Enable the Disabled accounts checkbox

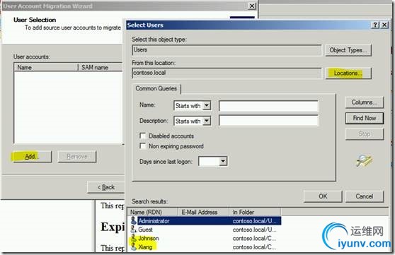point(142,136)
